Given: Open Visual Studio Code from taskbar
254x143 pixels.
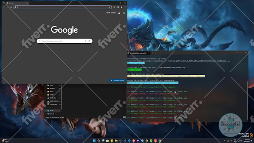Looking at the screenshot, I should pyautogui.click(x=125, y=140).
